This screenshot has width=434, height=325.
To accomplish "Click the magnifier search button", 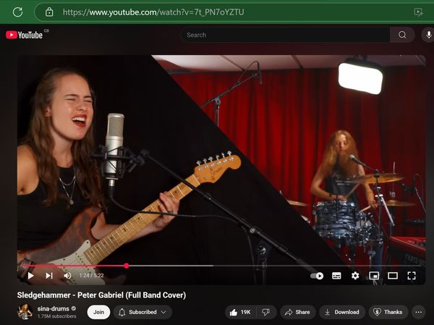I will click(x=402, y=35).
